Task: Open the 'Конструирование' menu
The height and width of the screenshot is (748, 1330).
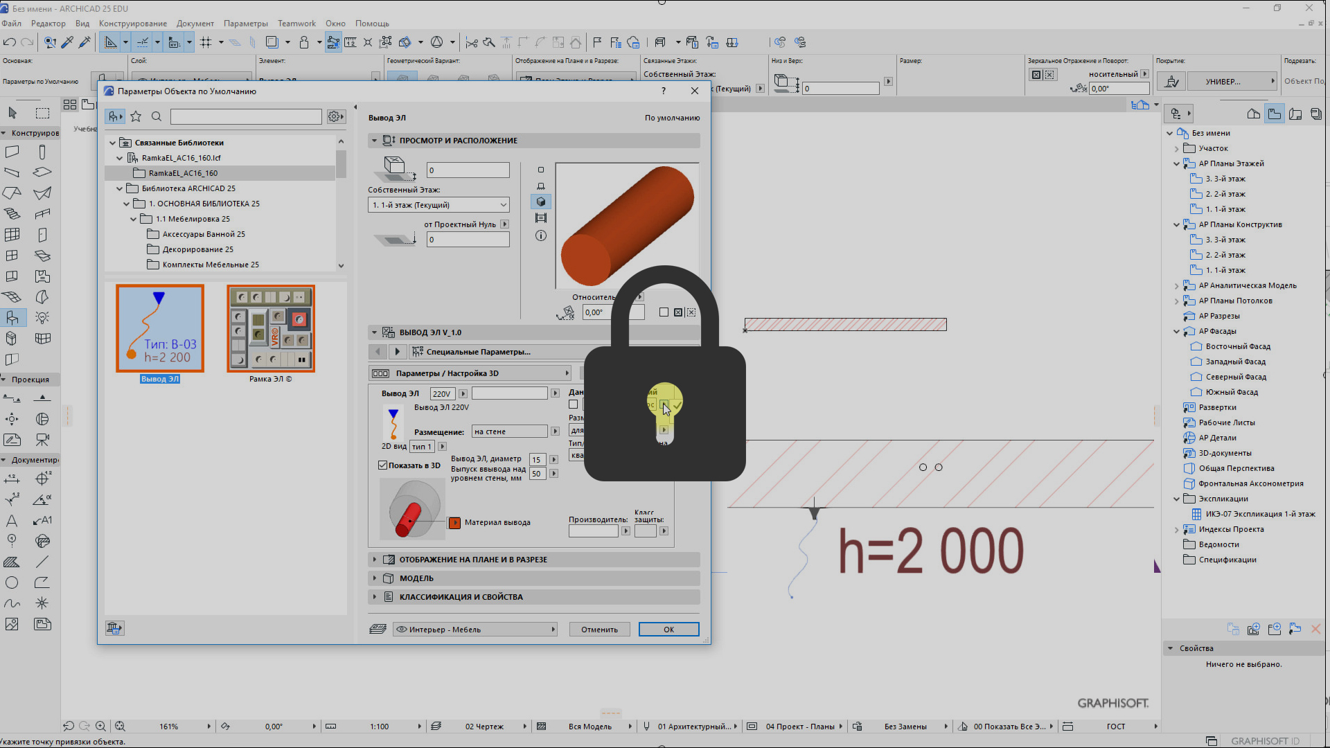Action: [x=133, y=24]
